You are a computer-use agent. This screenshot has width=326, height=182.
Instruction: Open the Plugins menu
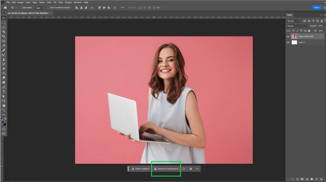pos(68,2)
